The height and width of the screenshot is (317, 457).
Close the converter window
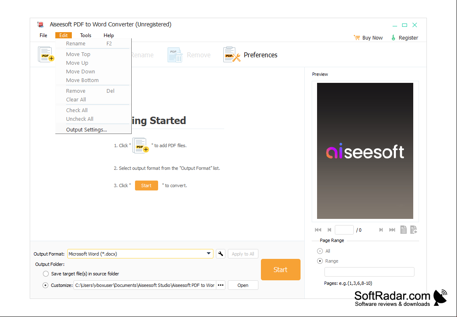(415, 25)
